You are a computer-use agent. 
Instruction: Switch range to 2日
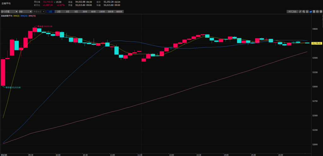pyautogui.click(x=59, y=12)
